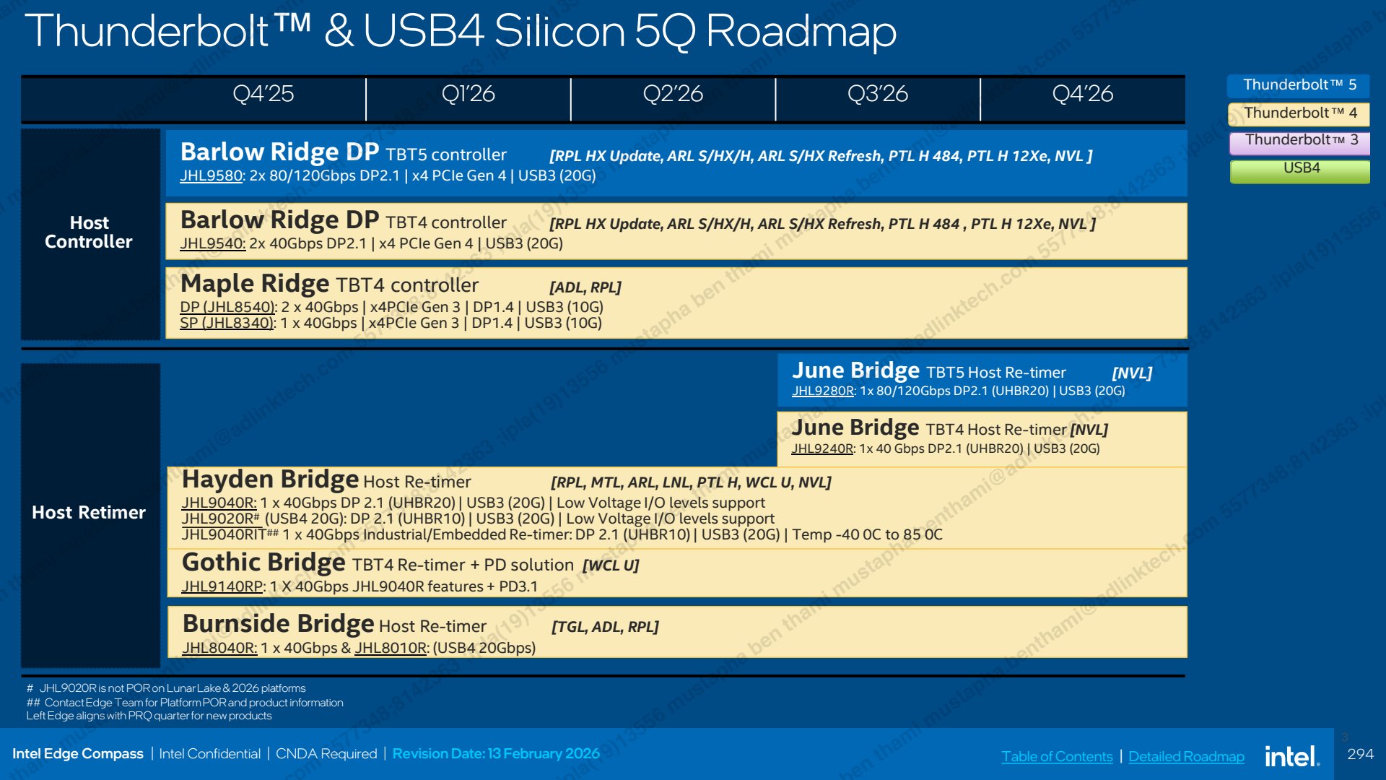Viewport: 1386px width, 780px height.
Task: Open the Detailed Roadmap link
Action: click(1186, 756)
